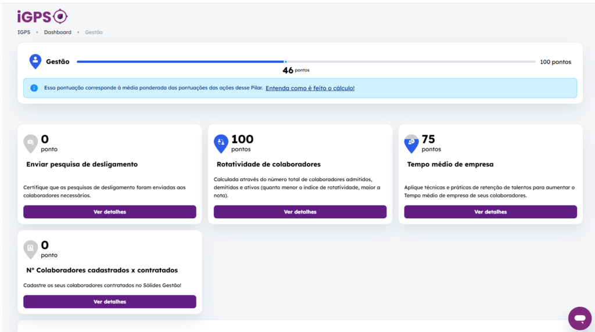Screen dimensions: 595x332
Task: Click the pin icon for Tempo médio de empresa
Action: pyautogui.click(x=411, y=142)
